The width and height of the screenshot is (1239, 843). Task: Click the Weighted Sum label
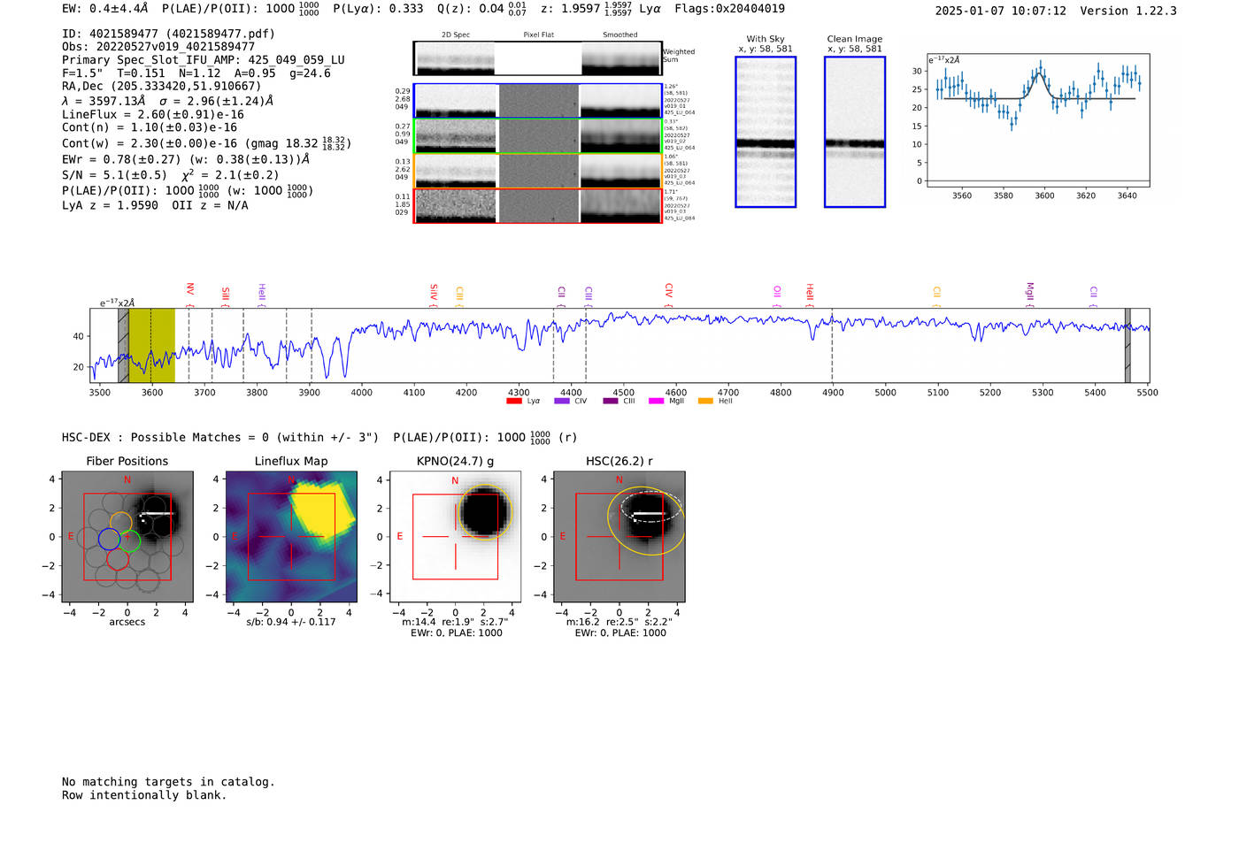click(x=679, y=56)
